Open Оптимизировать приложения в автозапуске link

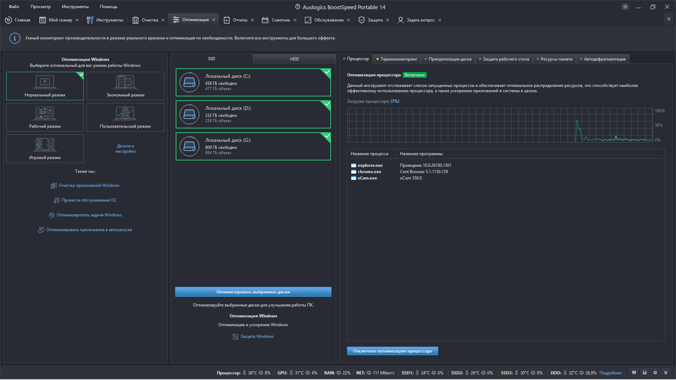(85, 230)
